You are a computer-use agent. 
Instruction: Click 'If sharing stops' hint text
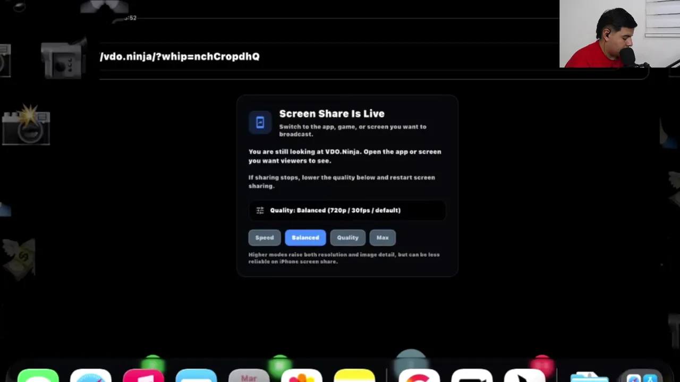click(342, 181)
